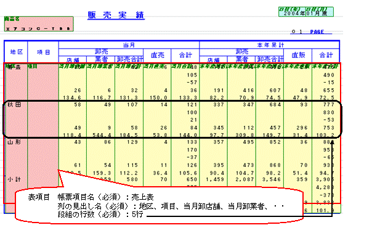Click the ratio value 104.7
The width and height of the screenshot is (372, 233).
(x=245, y=173)
